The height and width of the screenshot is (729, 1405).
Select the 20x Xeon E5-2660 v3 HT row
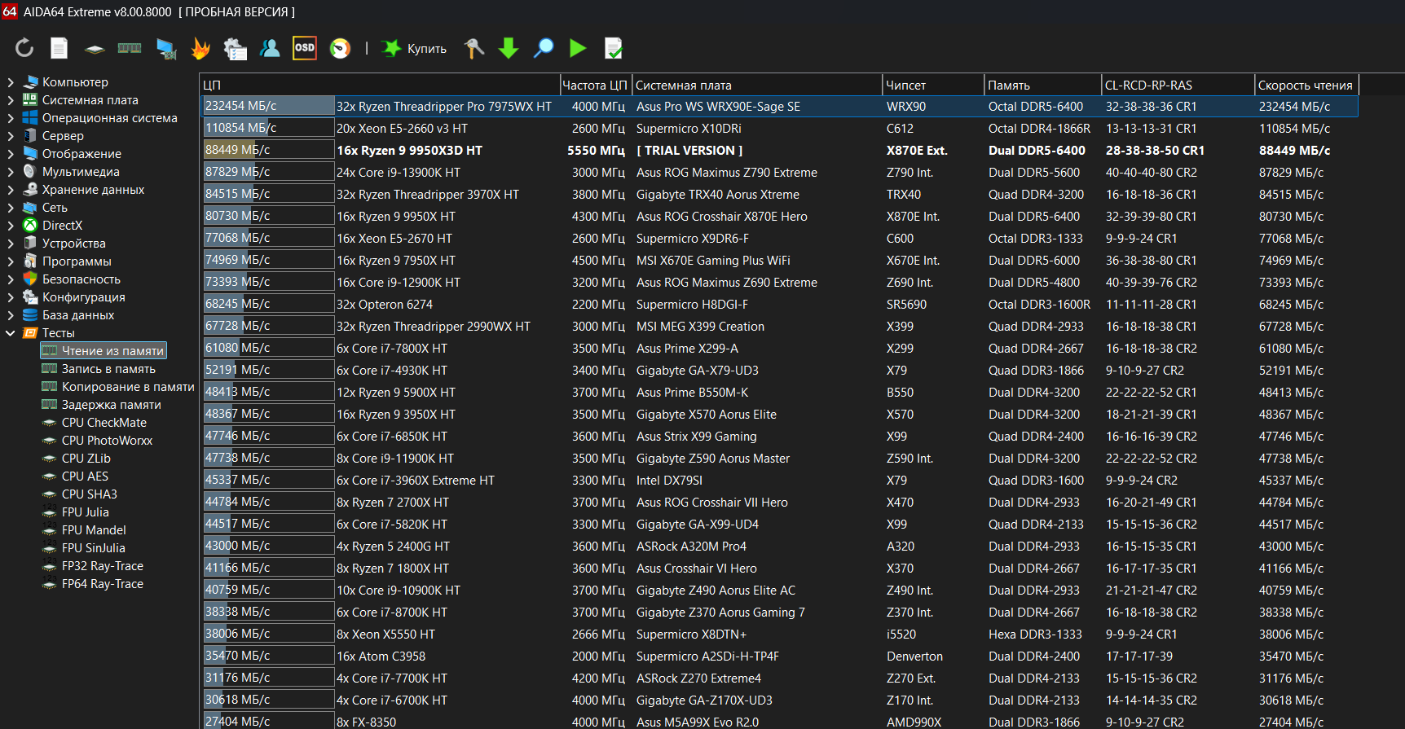[779, 129]
